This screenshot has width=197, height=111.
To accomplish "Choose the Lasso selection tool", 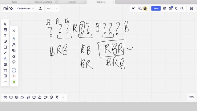I will (x=14, y=62).
